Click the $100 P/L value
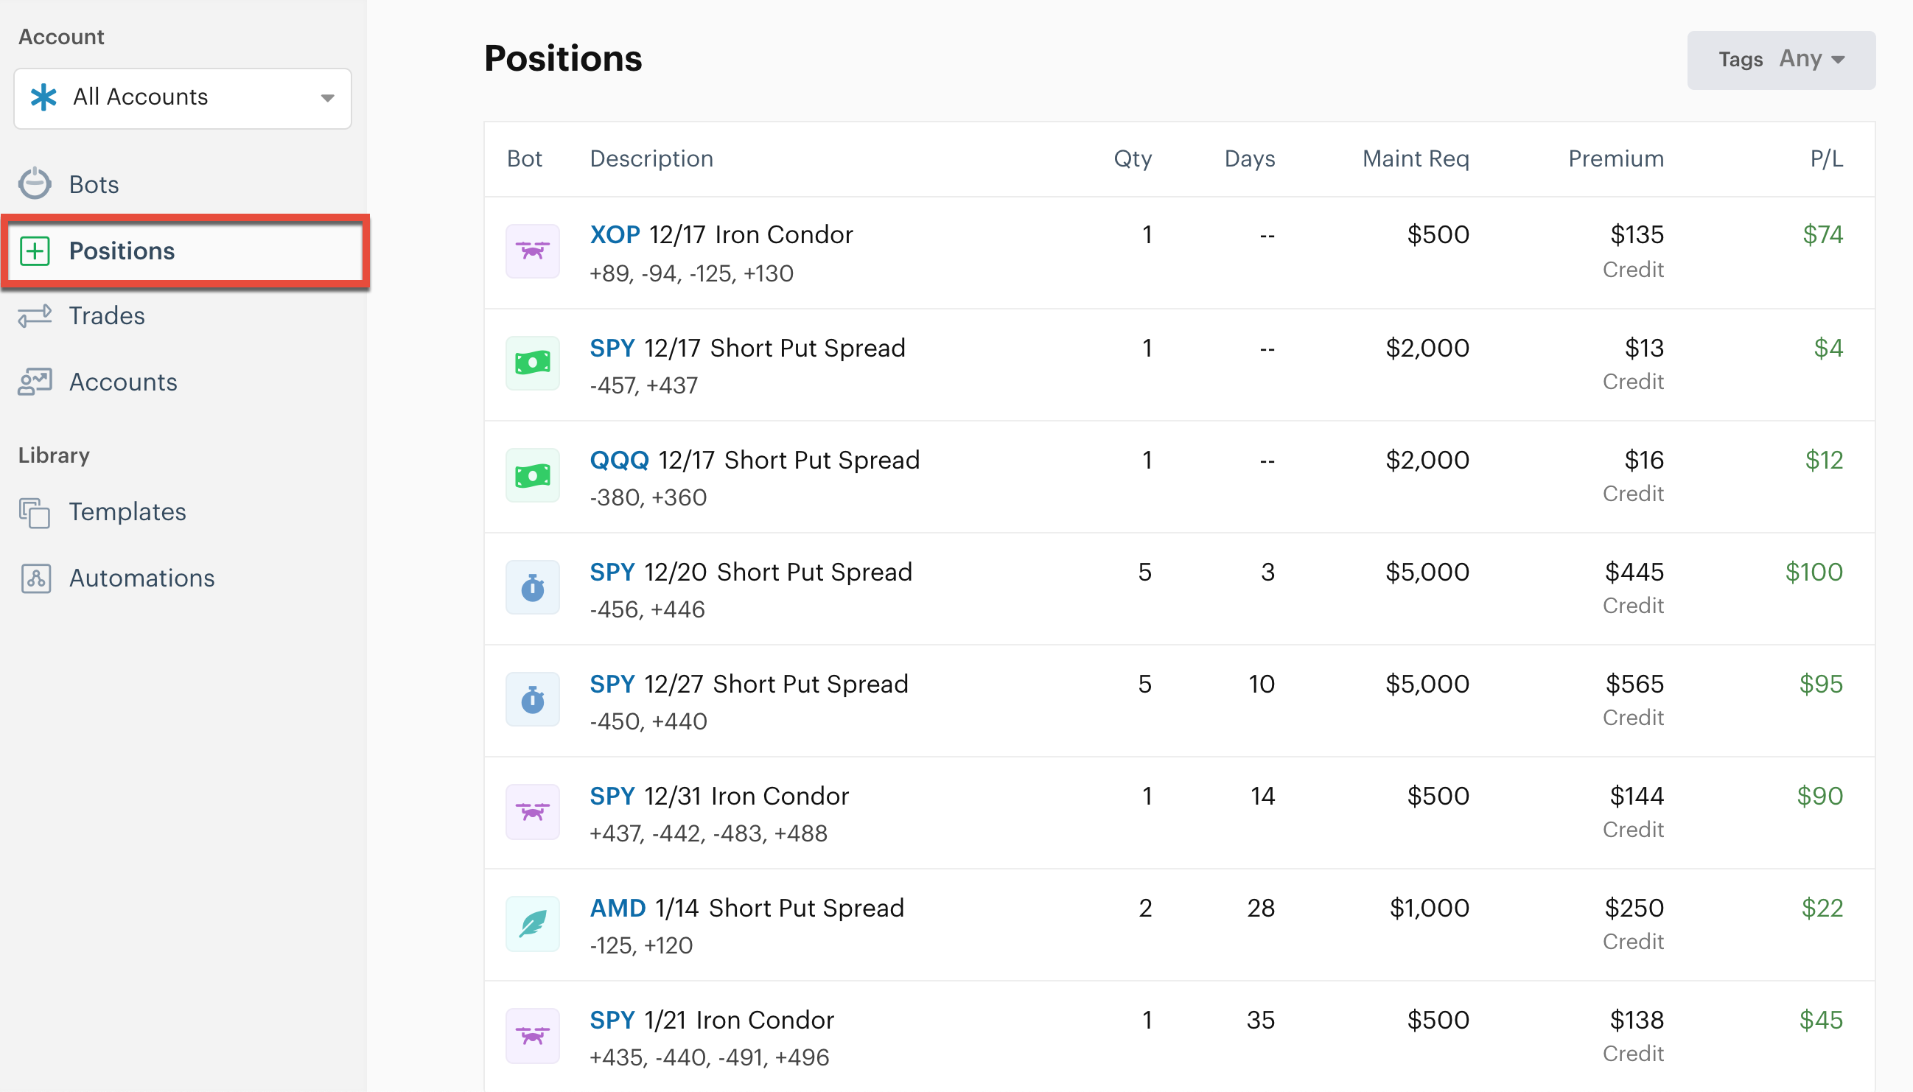This screenshot has width=1913, height=1092. (1814, 573)
